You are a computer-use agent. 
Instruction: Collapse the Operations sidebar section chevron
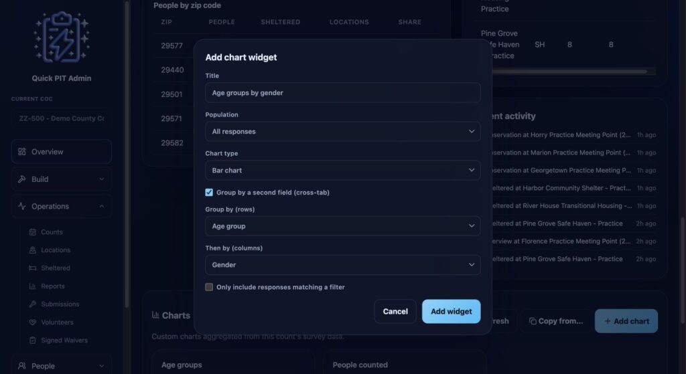(102, 206)
